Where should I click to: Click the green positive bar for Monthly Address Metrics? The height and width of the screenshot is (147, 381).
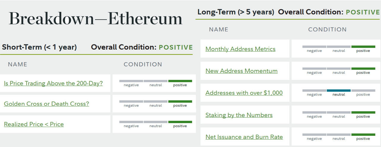363,47
